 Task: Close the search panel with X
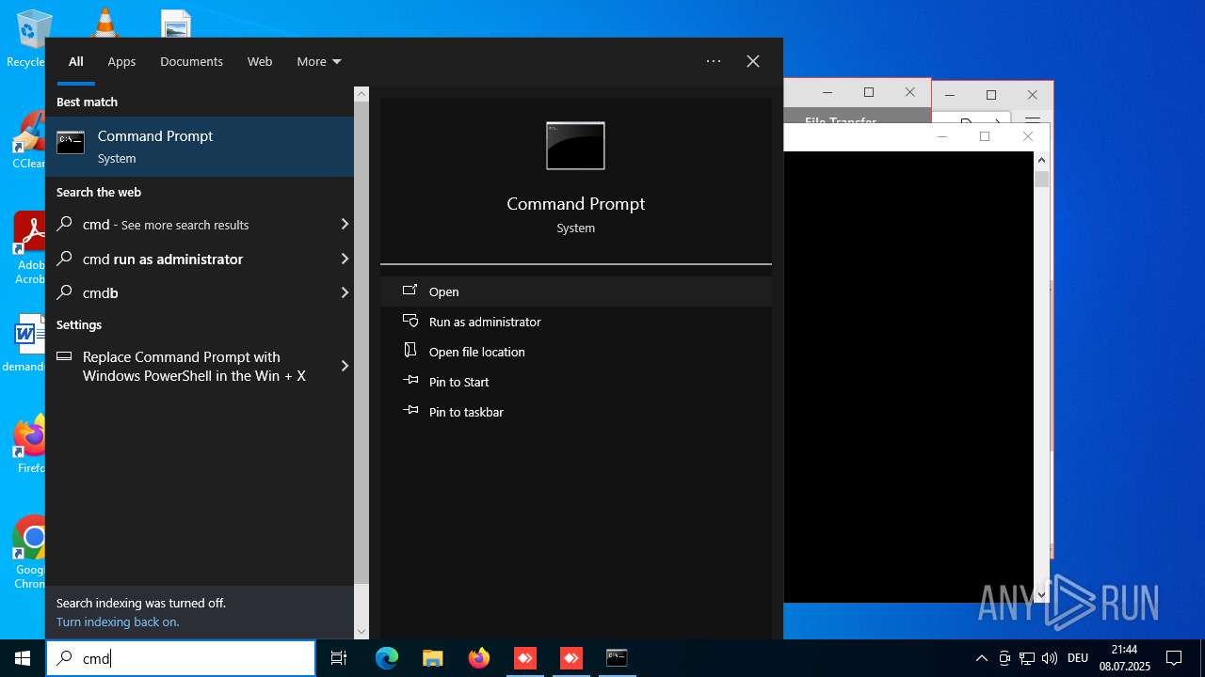tap(753, 61)
